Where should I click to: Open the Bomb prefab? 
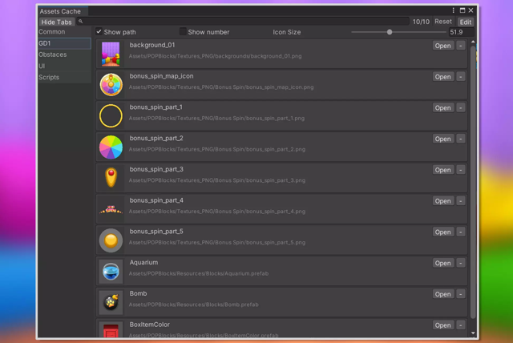coord(442,294)
